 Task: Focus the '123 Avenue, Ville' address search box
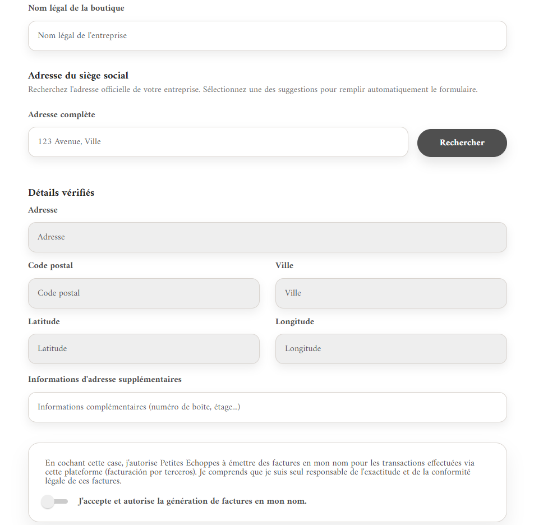(x=218, y=142)
